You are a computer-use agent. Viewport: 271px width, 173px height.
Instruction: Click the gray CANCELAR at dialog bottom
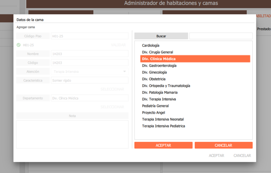(242, 156)
